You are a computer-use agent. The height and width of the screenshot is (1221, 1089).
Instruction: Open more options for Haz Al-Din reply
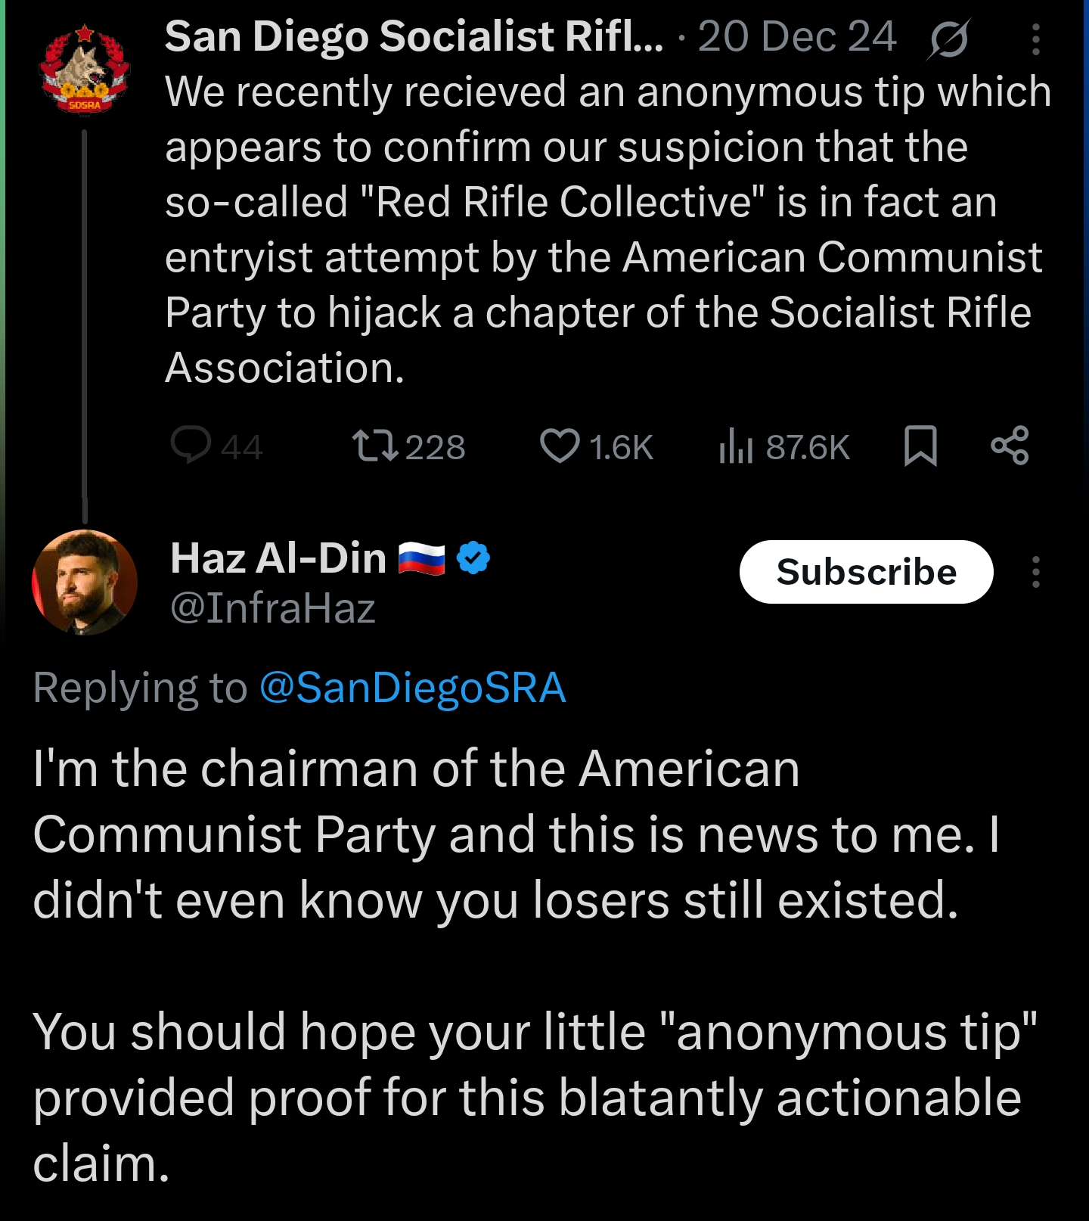(x=1036, y=572)
